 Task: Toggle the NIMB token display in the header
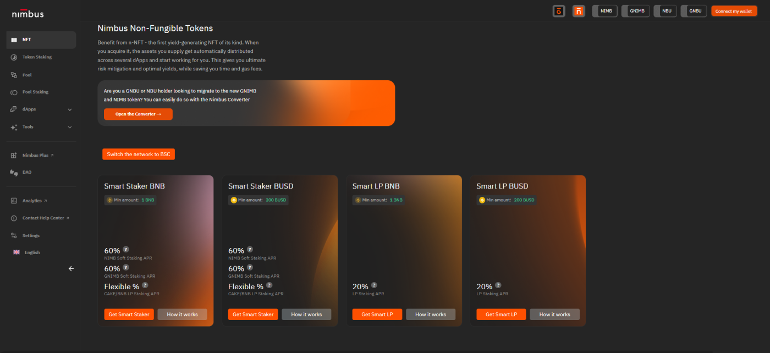pyautogui.click(x=604, y=10)
